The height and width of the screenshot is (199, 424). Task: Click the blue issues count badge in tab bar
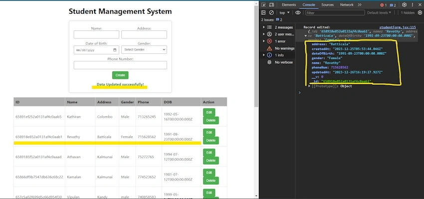393,5
